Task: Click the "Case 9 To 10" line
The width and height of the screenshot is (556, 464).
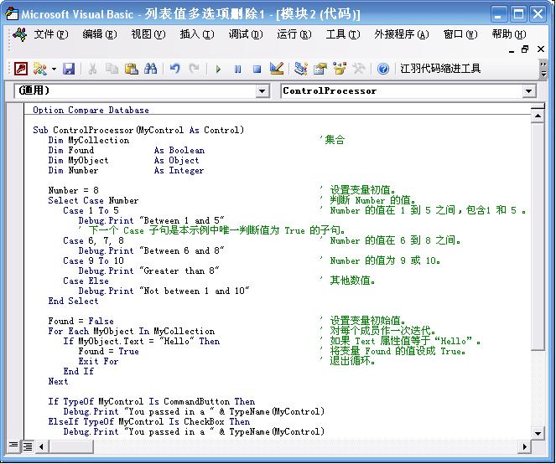Action: (94, 260)
